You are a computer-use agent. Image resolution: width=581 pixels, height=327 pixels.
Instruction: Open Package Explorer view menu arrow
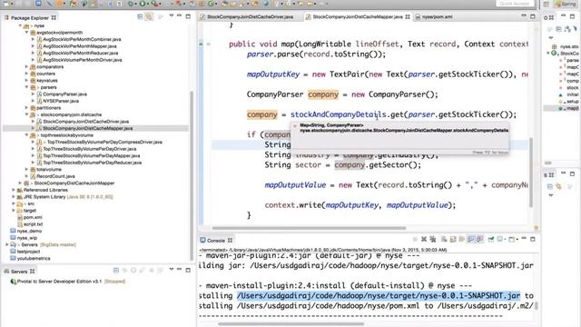(x=172, y=16)
